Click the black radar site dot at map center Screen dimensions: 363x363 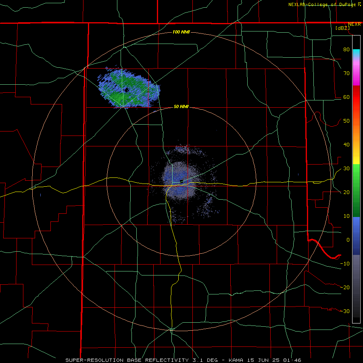(181, 181)
